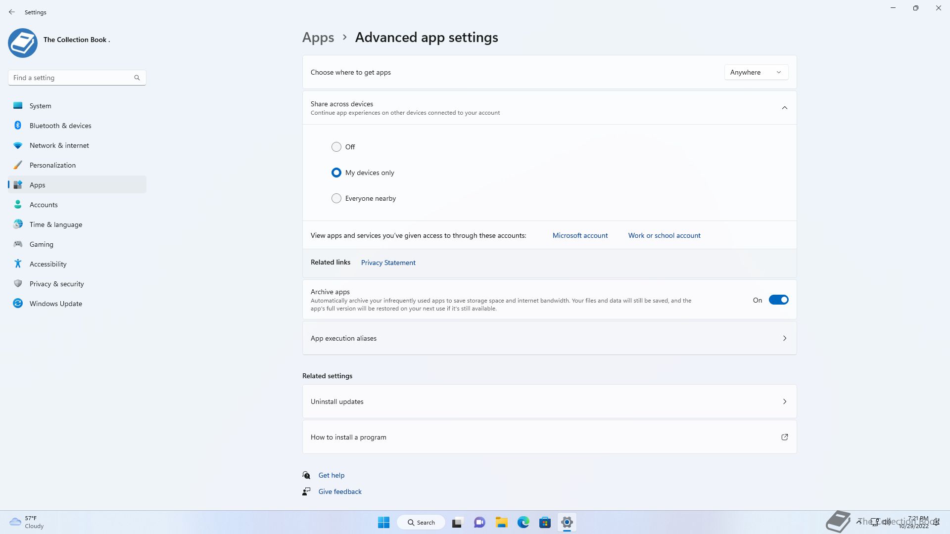950x534 pixels.
Task: Open the Microsoft account link
Action: (580, 235)
